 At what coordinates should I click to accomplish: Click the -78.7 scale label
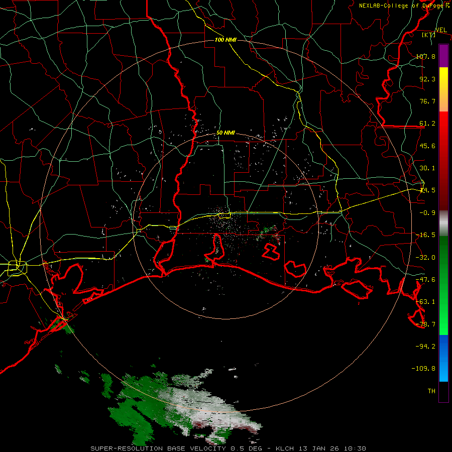pos(426,324)
